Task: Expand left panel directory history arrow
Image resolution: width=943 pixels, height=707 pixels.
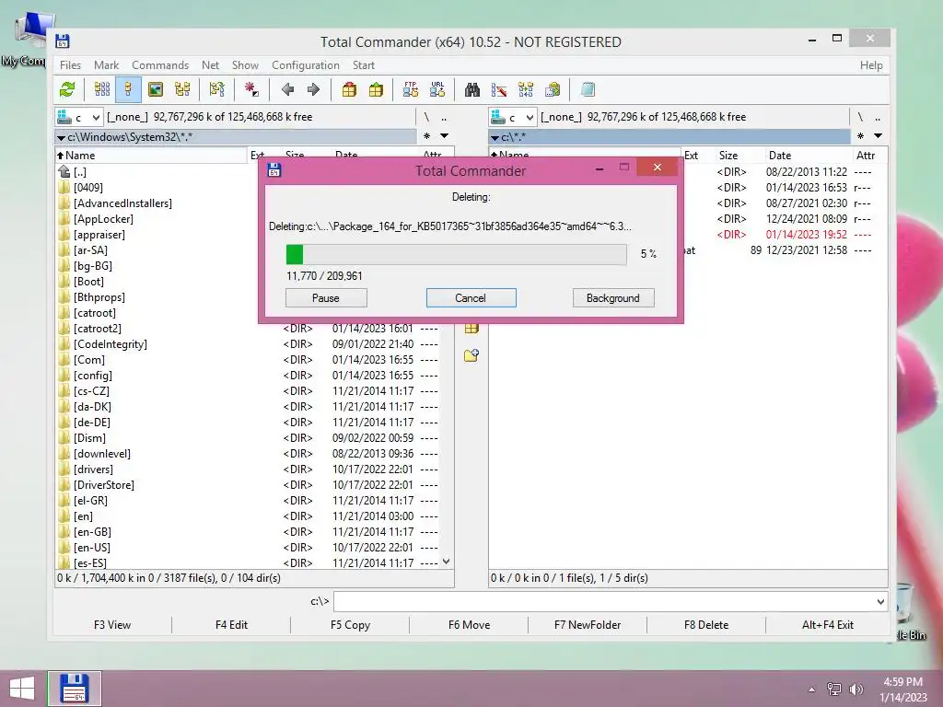Action: [x=445, y=136]
